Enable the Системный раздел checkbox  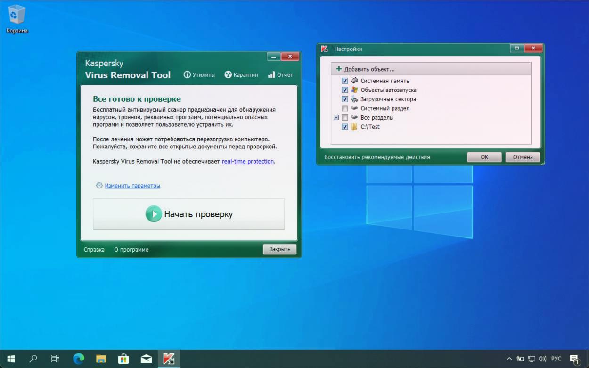(x=345, y=108)
